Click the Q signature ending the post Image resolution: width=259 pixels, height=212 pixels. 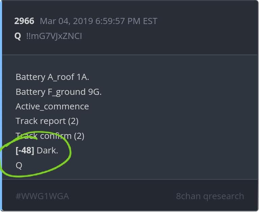pyautogui.click(x=19, y=166)
